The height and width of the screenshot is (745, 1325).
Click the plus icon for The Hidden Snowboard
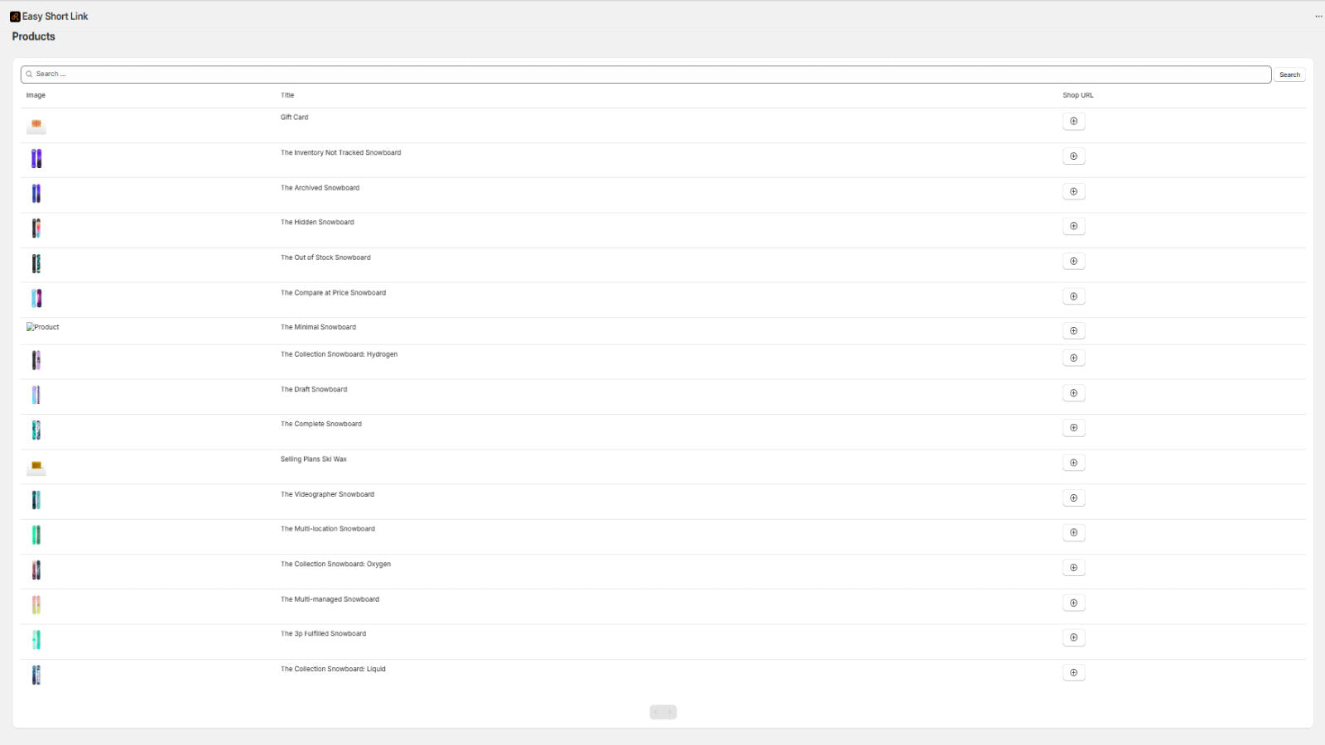click(1073, 226)
